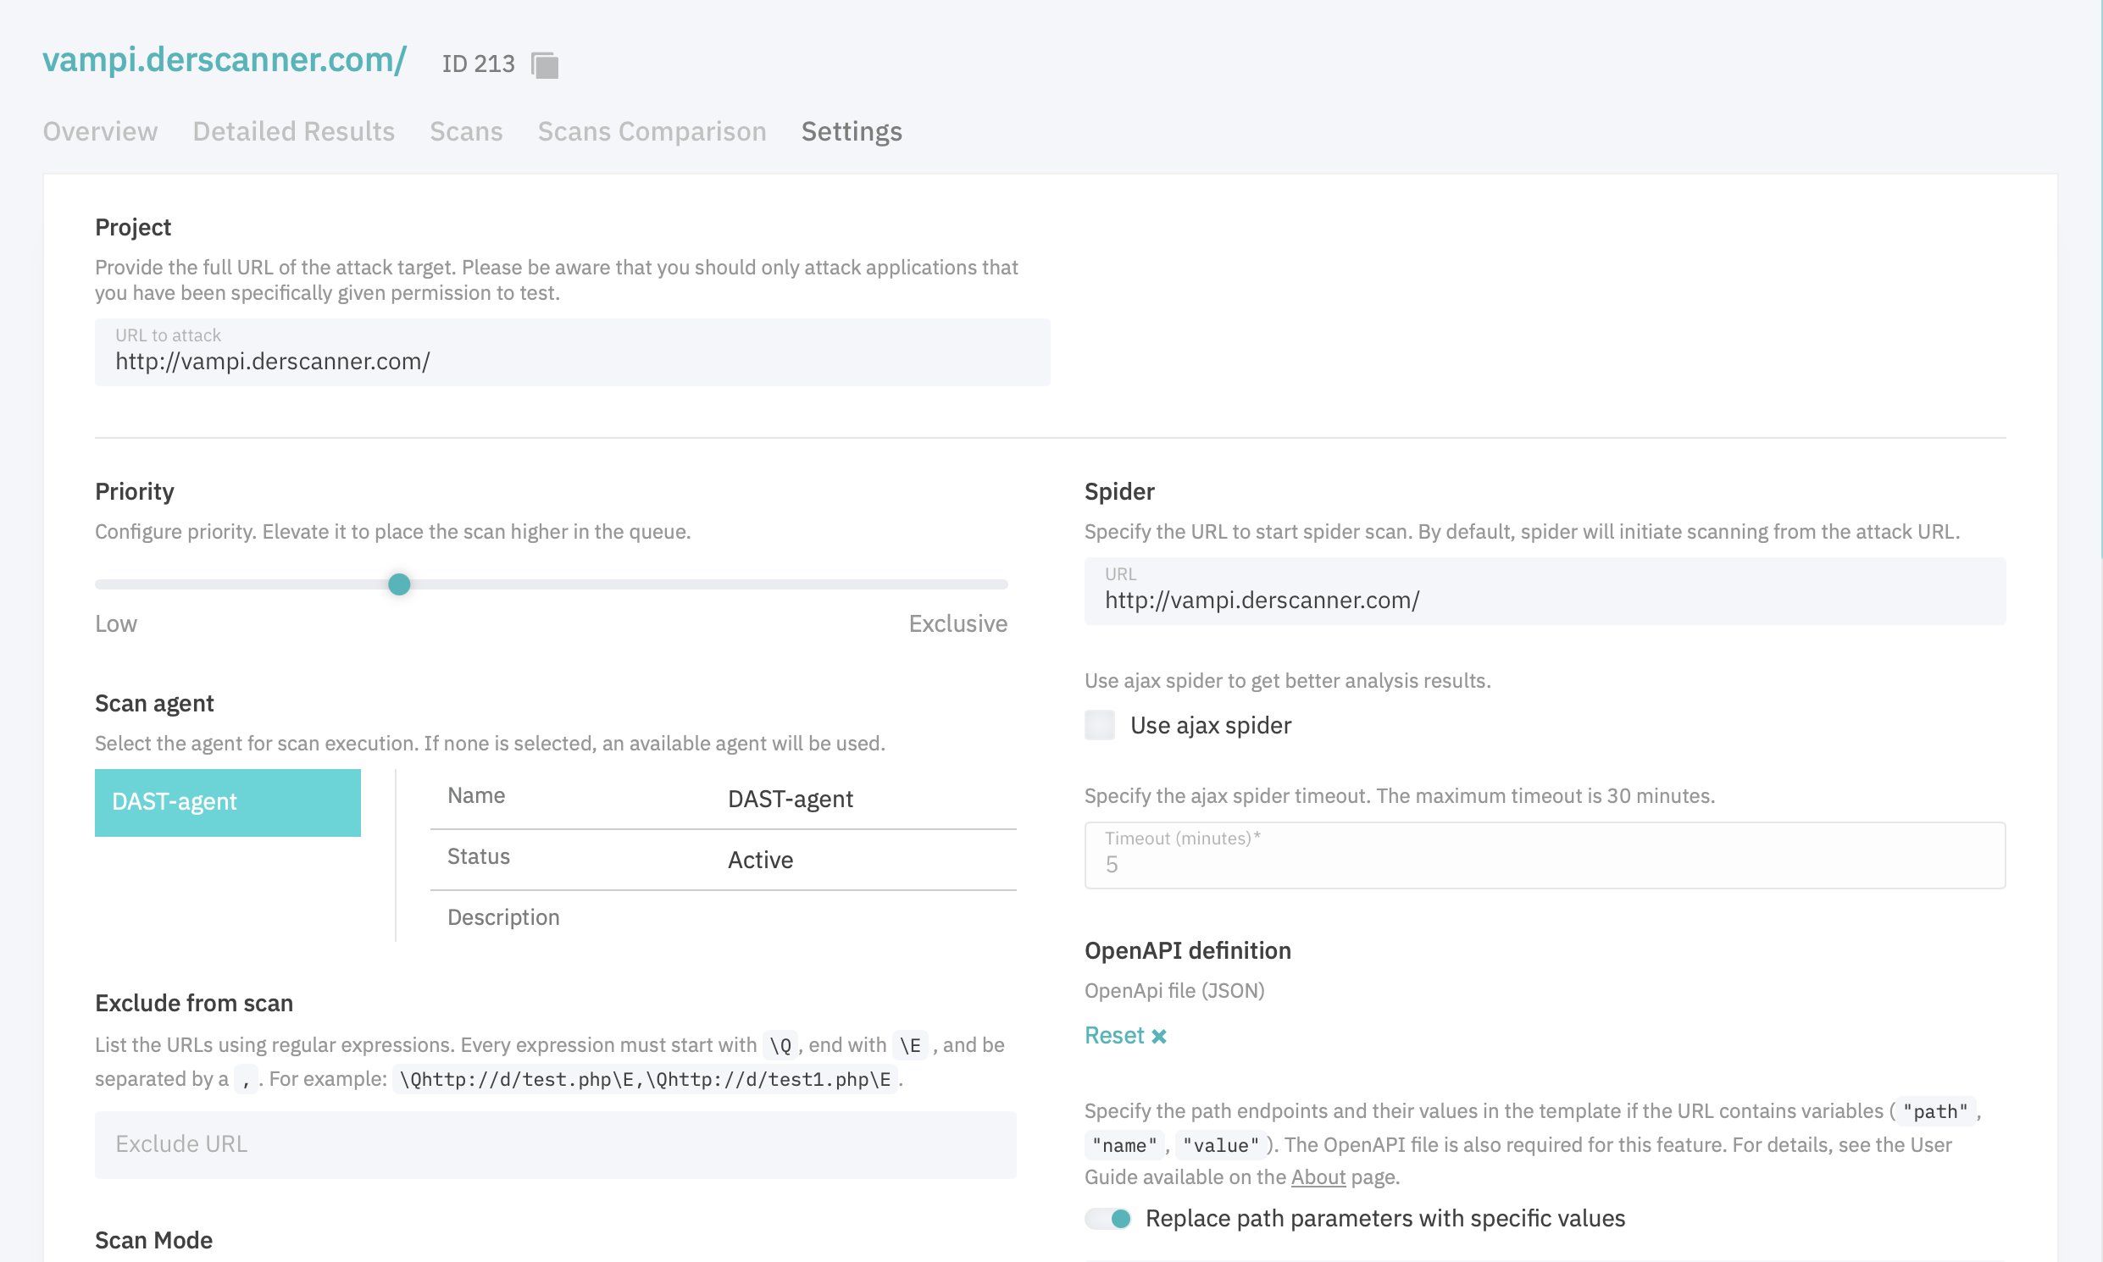2103x1262 pixels.
Task: Select the Settings tab
Action: [852, 131]
